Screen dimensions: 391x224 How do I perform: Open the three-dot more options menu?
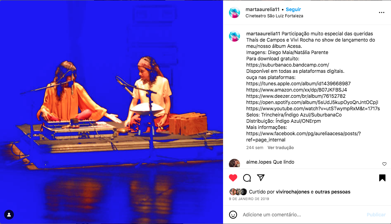pos(382,12)
